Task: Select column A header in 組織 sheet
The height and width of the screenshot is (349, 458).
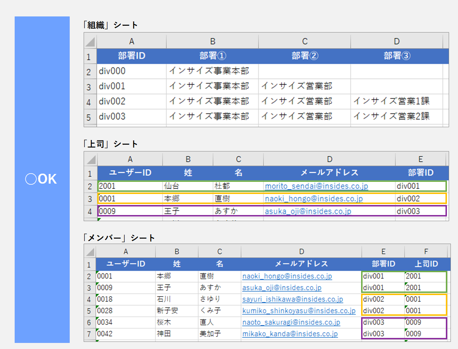Action: click(132, 41)
